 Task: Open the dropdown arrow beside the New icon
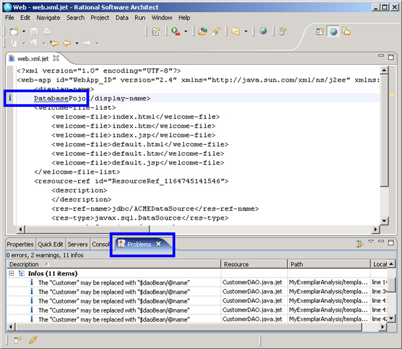click(24, 32)
